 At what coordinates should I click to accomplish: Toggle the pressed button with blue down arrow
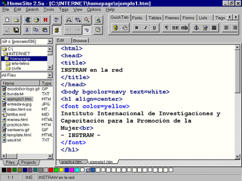click(x=87, y=30)
